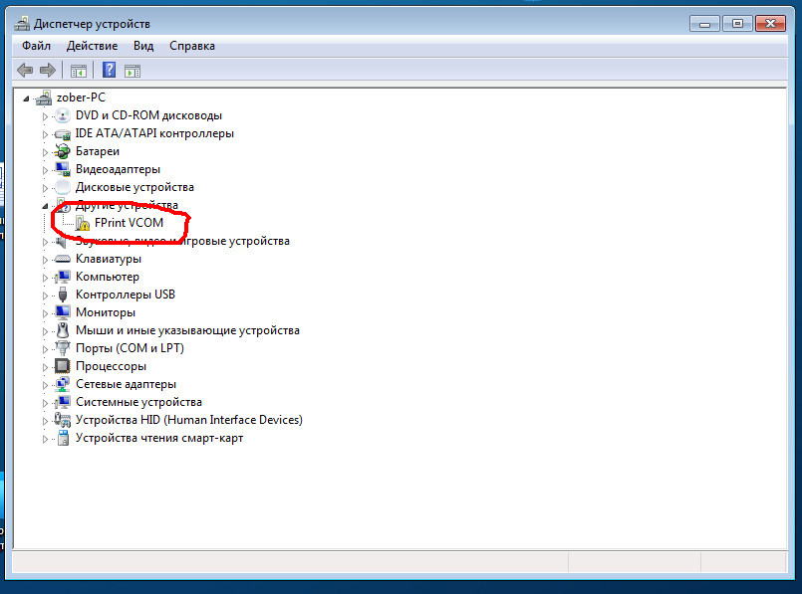This screenshot has width=802, height=594.
Task: Click the Порты (COM и LPT) port icon
Action: point(63,348)
